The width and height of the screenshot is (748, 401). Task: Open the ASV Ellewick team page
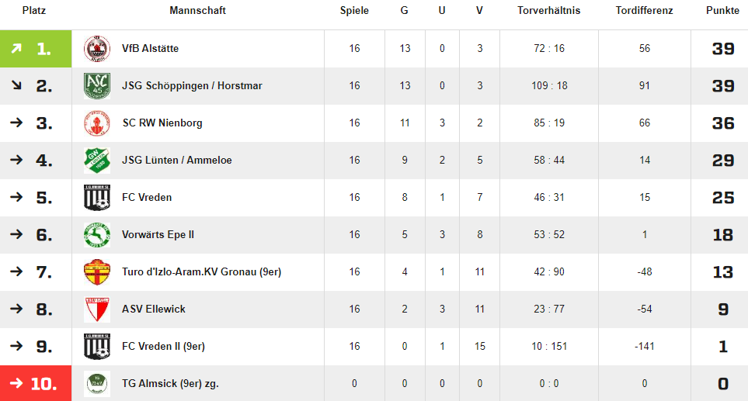point(154,309)
